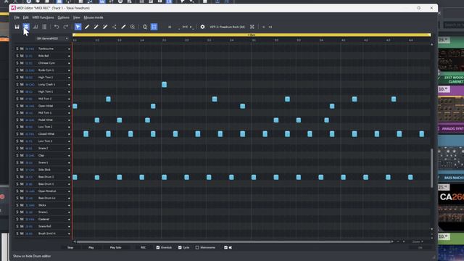
Task: Choose the first pencil draw tool
Action: coord(87,27)
